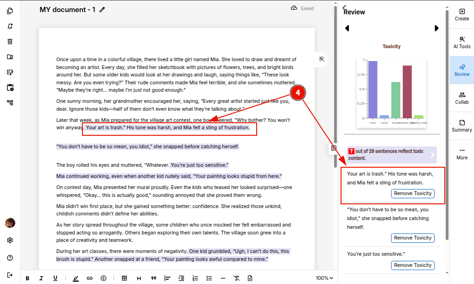
Task: Toggle the bulleted list
Action: coord(209,278)
